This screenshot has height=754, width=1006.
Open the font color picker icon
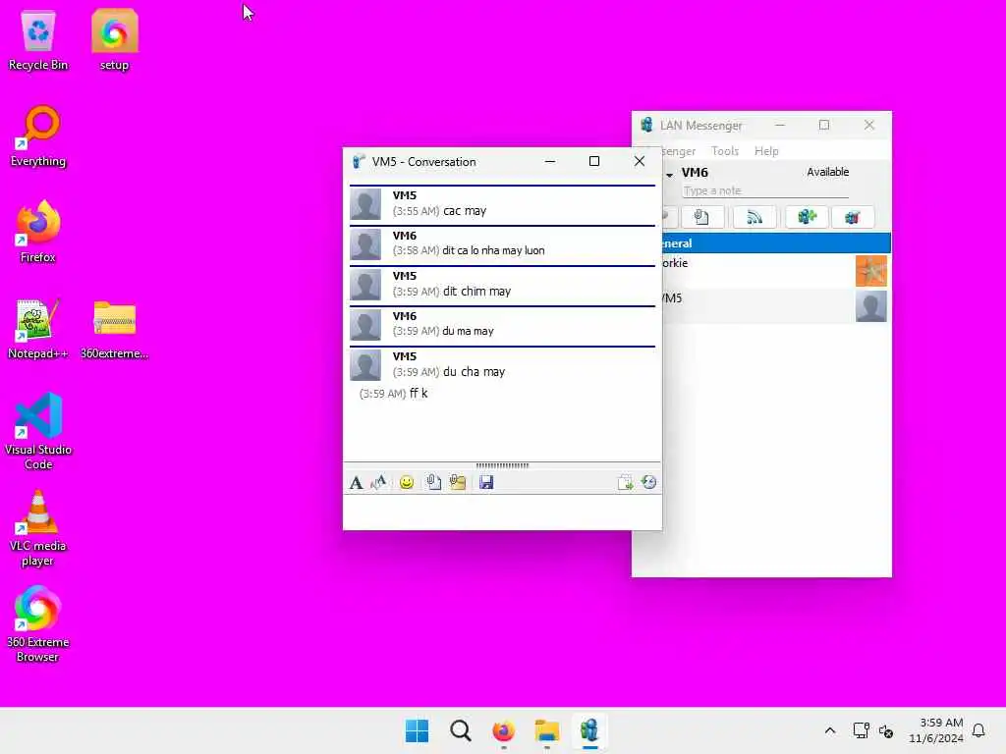coord(378,482)
